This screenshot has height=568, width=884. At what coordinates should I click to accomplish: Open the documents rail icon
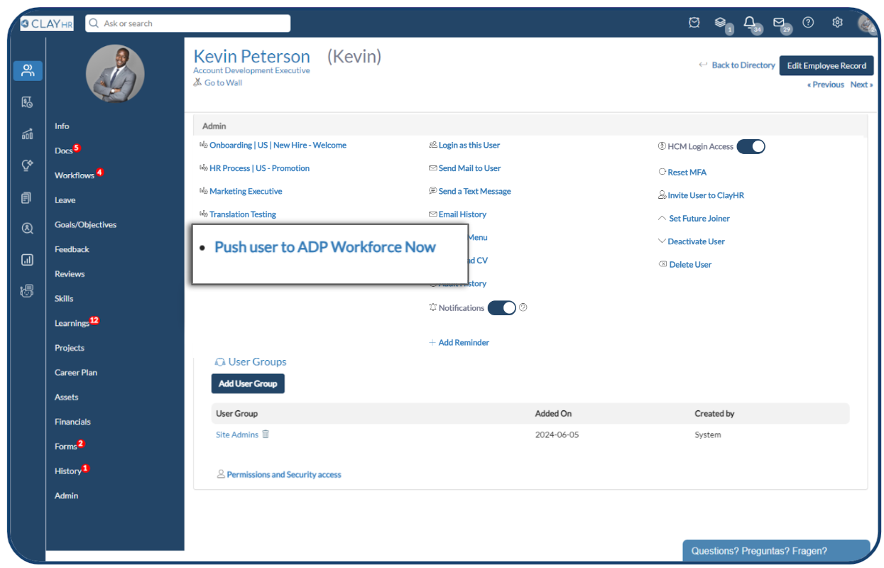click(x=27, y=197)
